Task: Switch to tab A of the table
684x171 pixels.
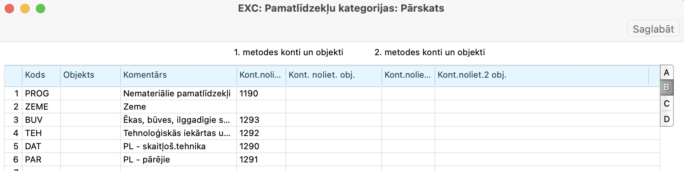Action: (x=666, y=73)
